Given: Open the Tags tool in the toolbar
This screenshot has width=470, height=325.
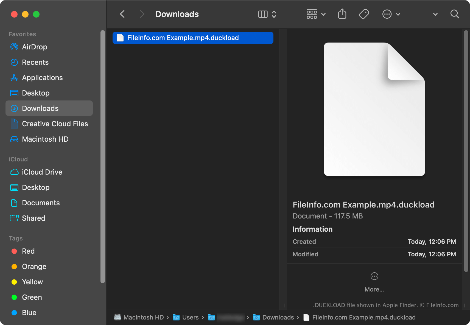Looking at the screenshot, I should coord(363,14).
